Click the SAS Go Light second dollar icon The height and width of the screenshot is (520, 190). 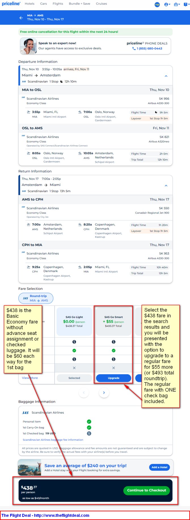coord(74,359)
